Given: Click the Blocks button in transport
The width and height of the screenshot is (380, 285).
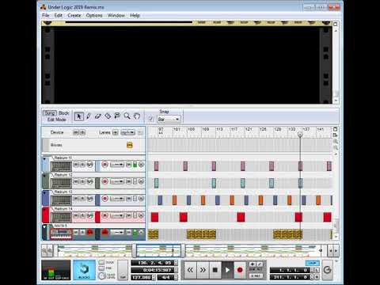Looking at the screenshot, I should click(x=84, y=270).
